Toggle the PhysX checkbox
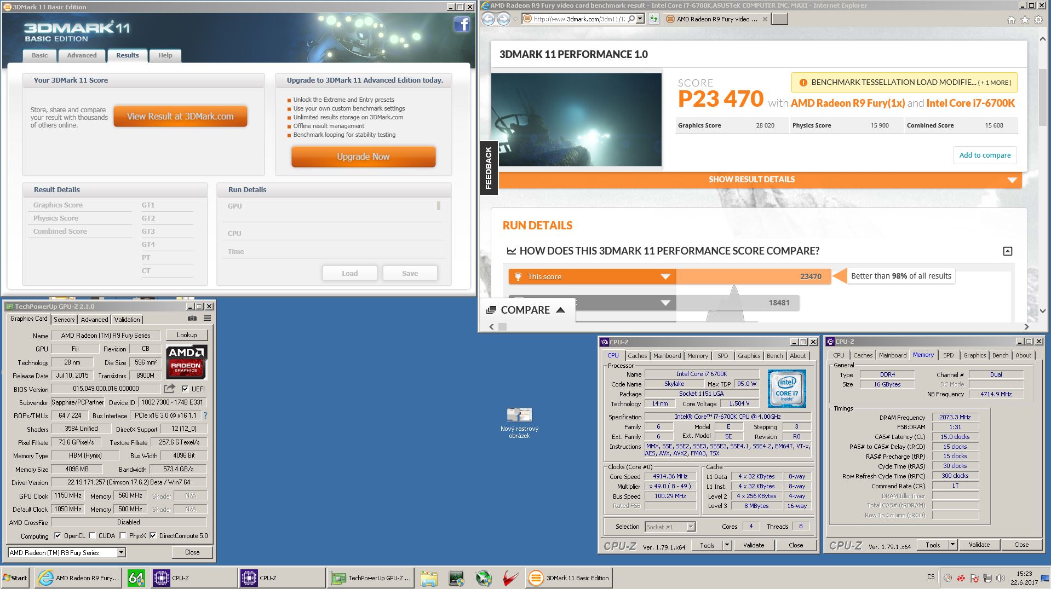This screenshot has width=1051, height=589. coord(123,535)
